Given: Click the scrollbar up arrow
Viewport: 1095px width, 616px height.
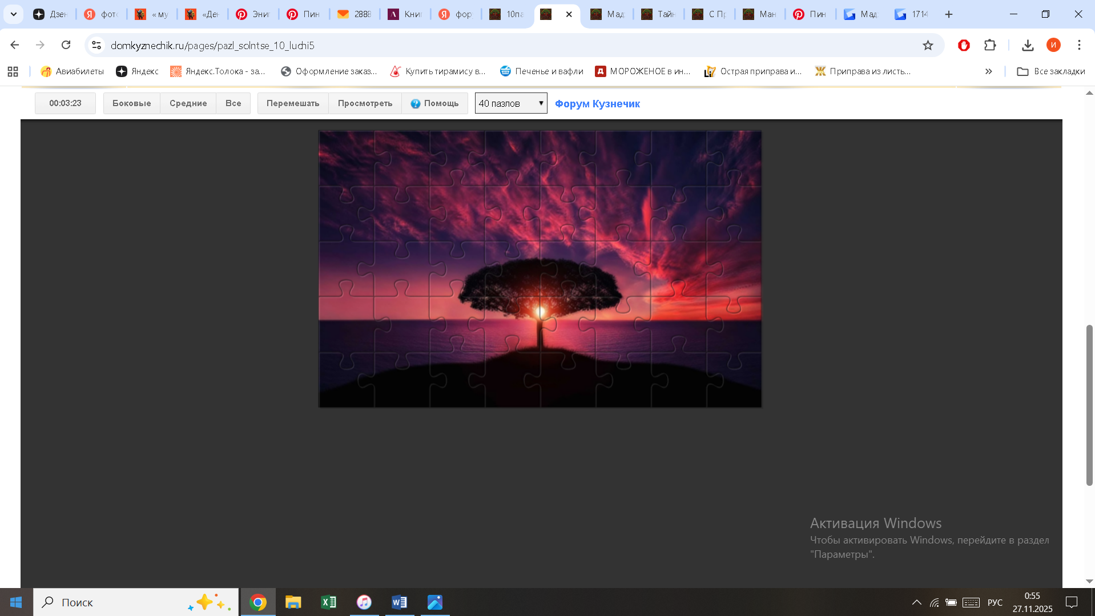Looking at the screenshot, I should [x=1089, y=92].
